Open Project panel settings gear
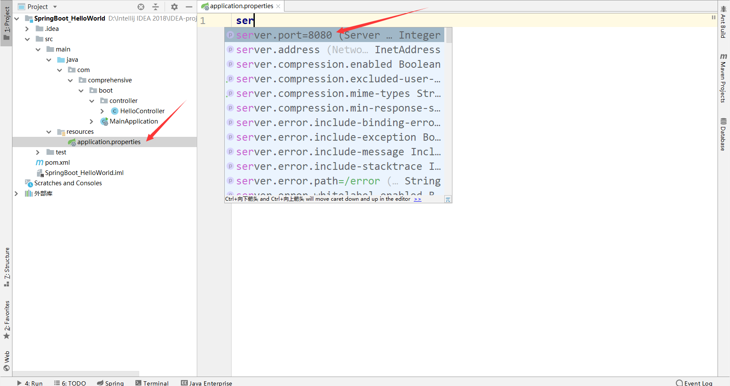730x386 pixels. pos(174,7)
